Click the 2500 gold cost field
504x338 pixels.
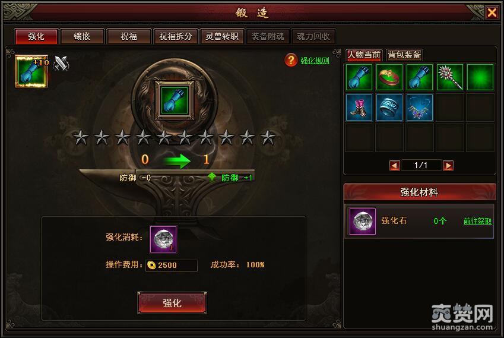[x=172, y=266]
